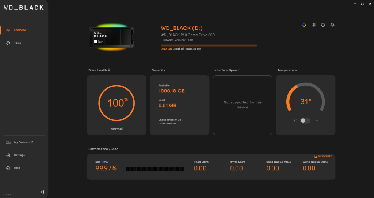Viewport: 374px width, 198px height.
Task: Open the notifications bell icon
Action: click(x=332, y=25)
